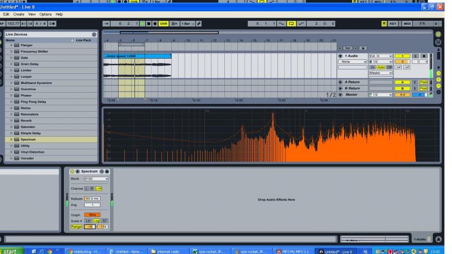Open the Options menu
The width and height of the screenshot is (452, 254).
46,14
